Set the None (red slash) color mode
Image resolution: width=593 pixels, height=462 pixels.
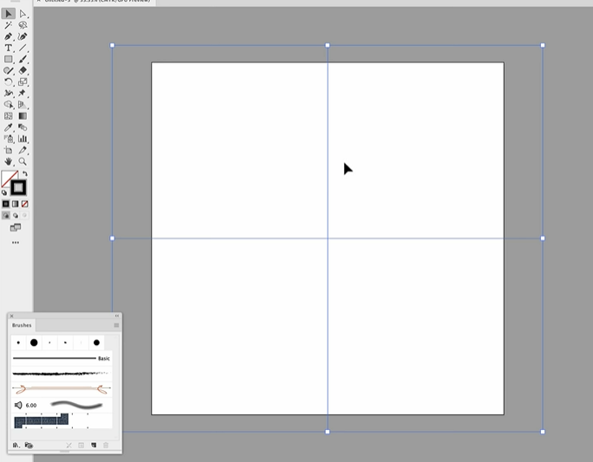pyautogui.click(x=24, y=204)
